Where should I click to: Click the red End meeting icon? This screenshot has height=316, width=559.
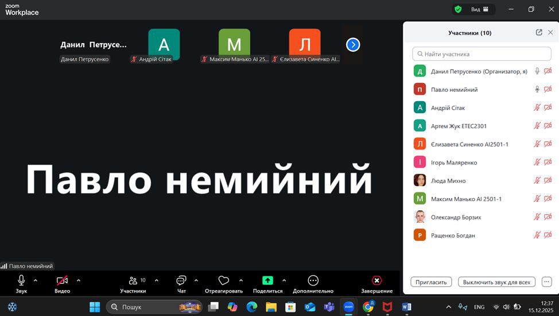(376, 280)
